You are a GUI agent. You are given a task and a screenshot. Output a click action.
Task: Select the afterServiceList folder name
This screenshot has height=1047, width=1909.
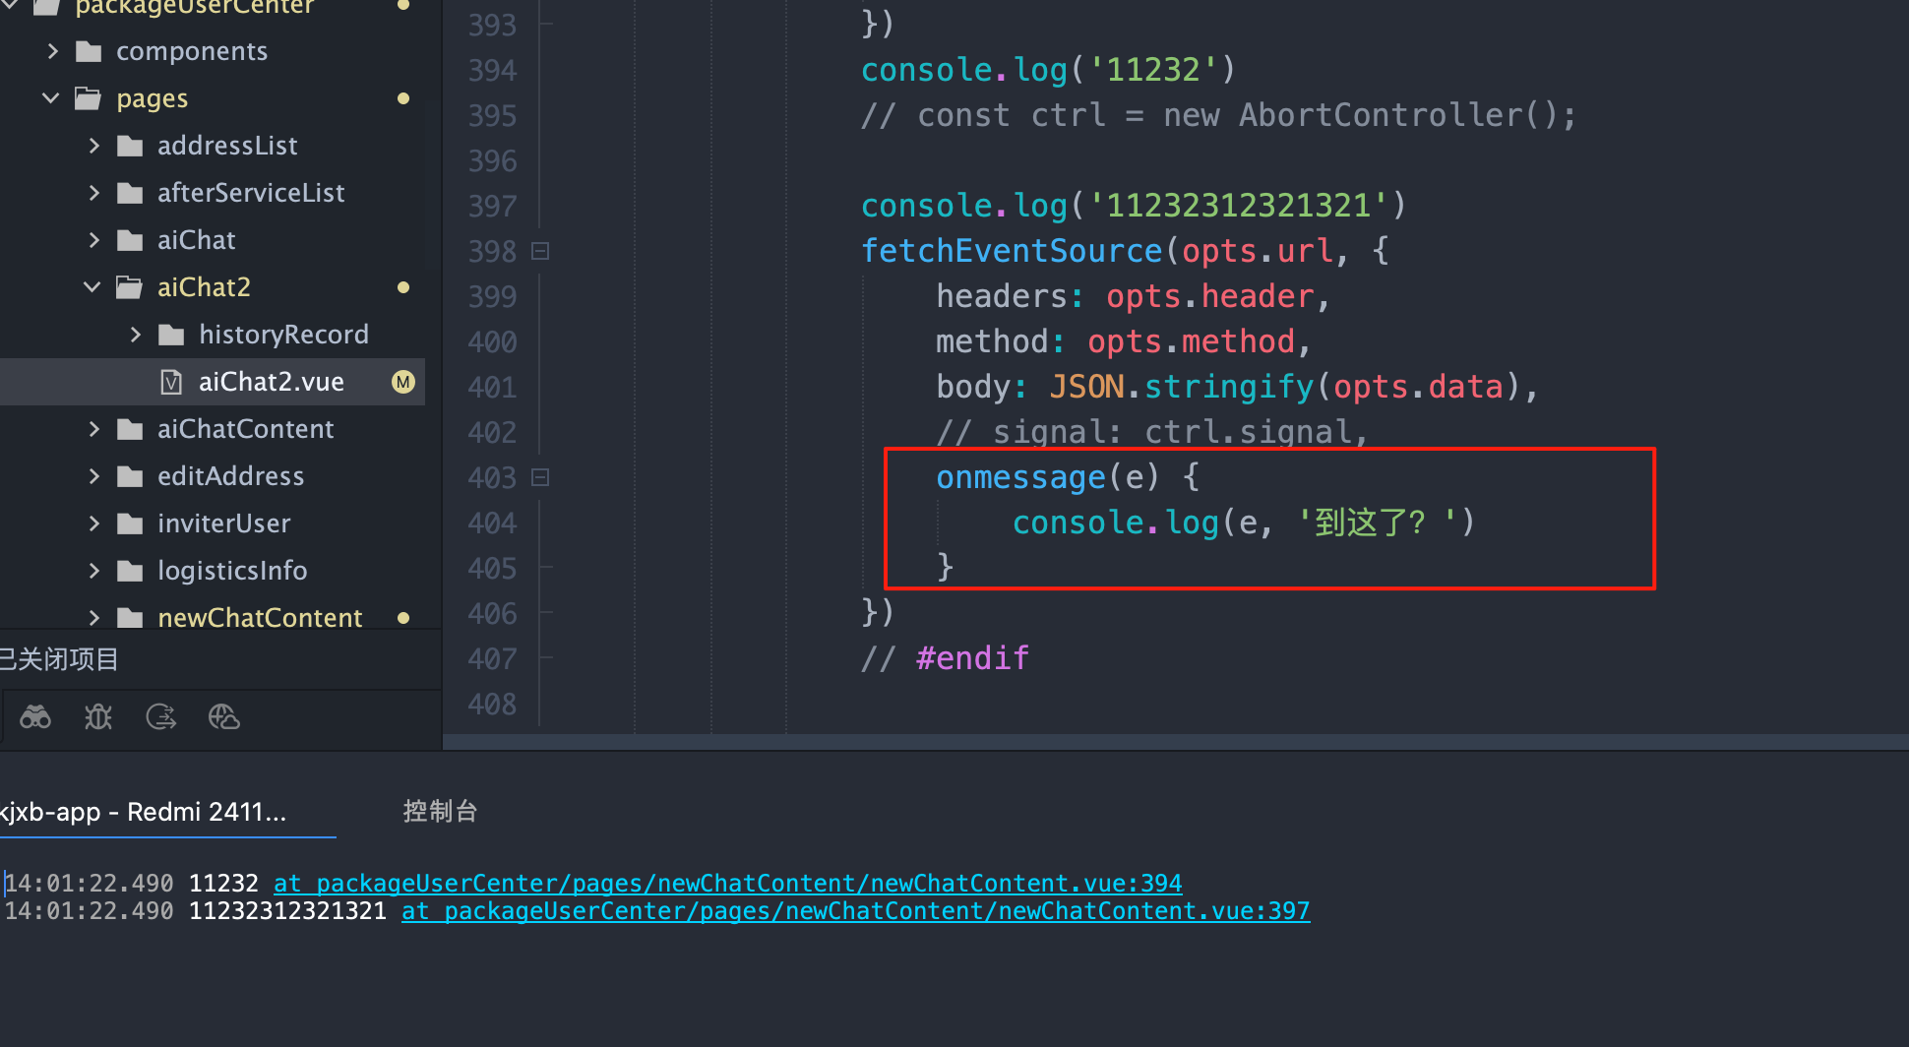pyautogui.click(x=251, y=193)
